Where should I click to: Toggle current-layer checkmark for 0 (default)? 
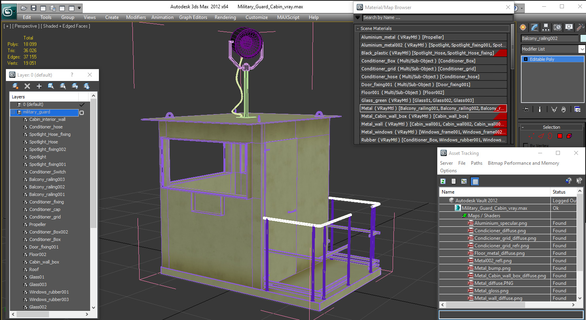[82, 105]
